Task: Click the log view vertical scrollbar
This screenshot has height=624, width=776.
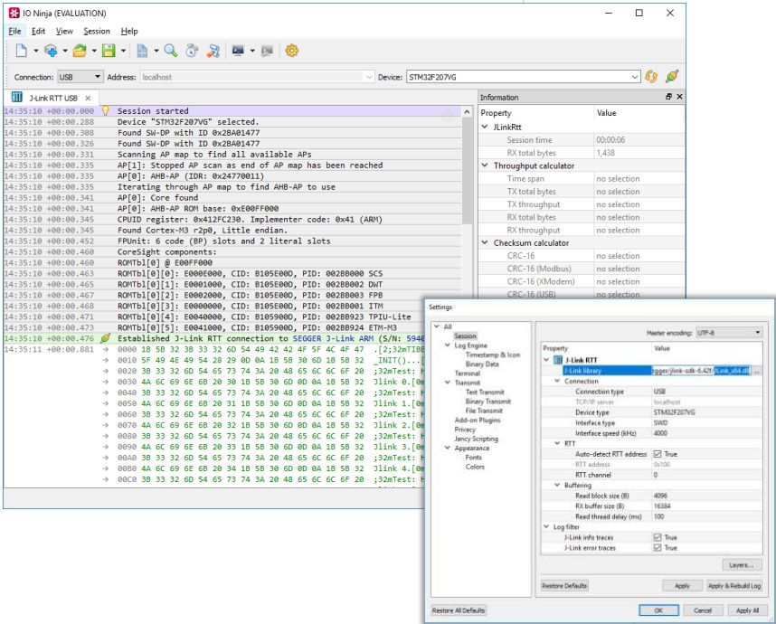Action: point(467,297)
